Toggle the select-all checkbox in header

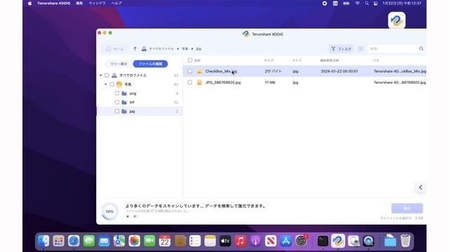[x=190, y=60]
